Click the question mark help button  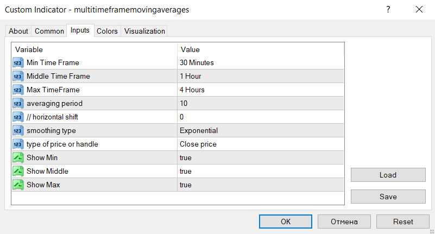pyautogui.click(x=388, y=9)
